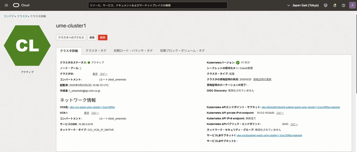Click the ネットワーク情報 section heading
This screenshot has width=357, height=152.
(x=78, y=100)
